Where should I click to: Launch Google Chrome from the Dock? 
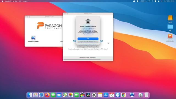tap(123, 95)
